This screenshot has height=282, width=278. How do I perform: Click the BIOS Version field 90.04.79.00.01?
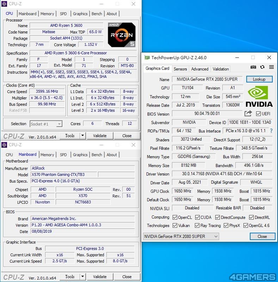(207, 114)
